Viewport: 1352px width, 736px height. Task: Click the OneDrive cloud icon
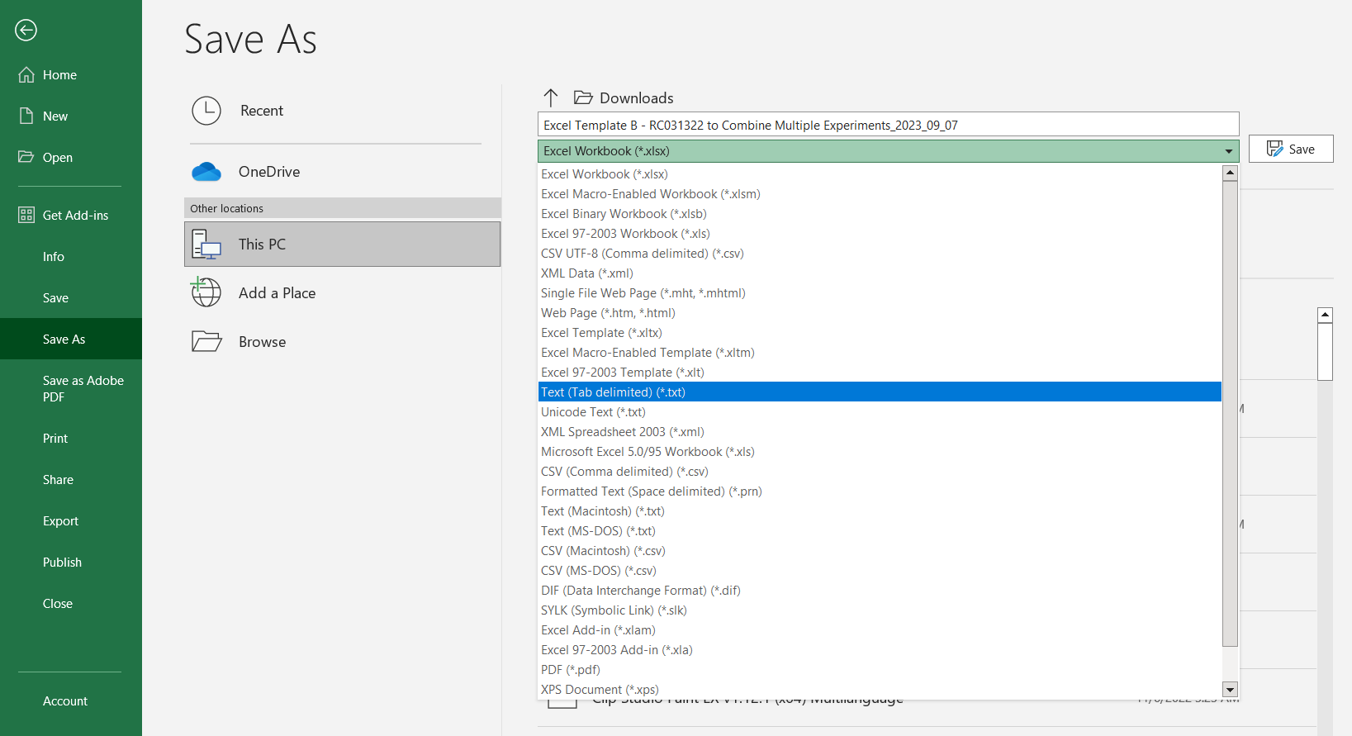point(206,172)
